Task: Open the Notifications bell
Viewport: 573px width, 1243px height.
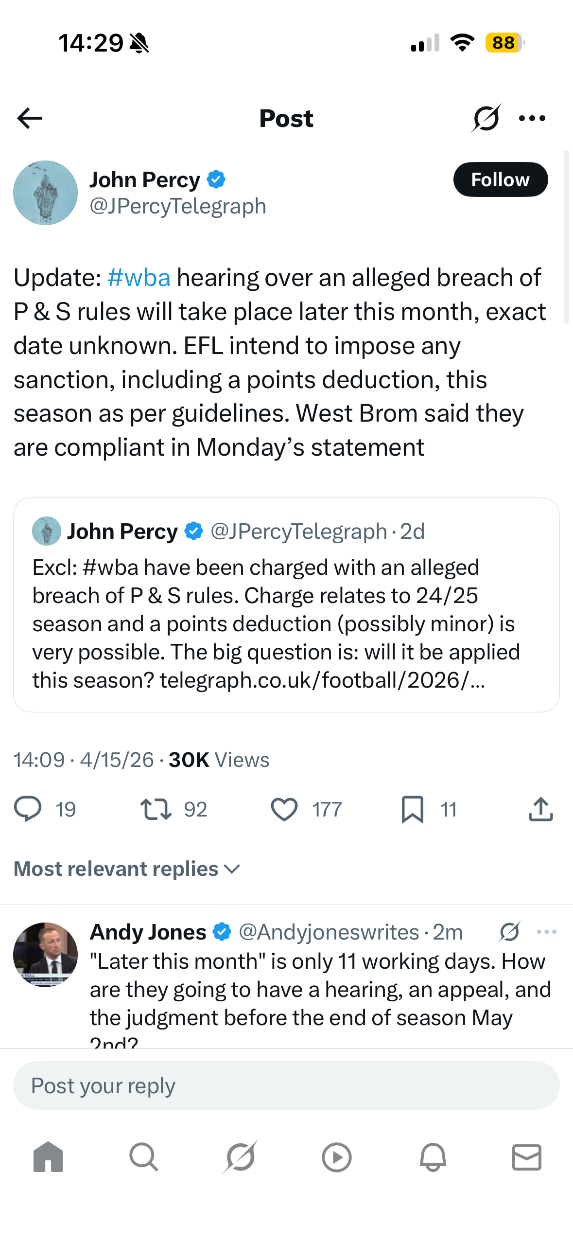Action: coord(433,1157)
